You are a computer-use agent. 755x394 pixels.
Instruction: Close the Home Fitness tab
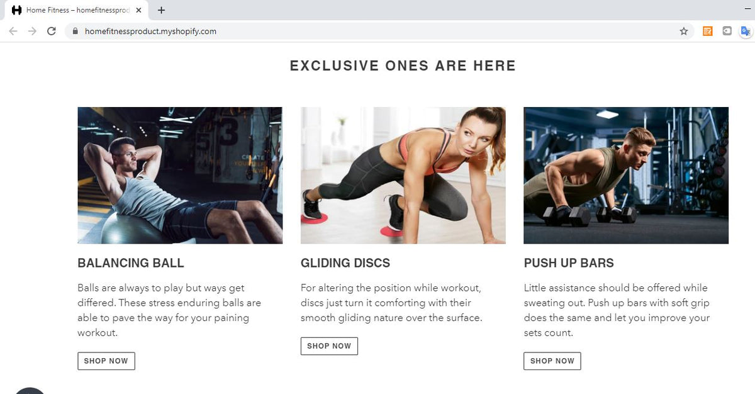138,10
